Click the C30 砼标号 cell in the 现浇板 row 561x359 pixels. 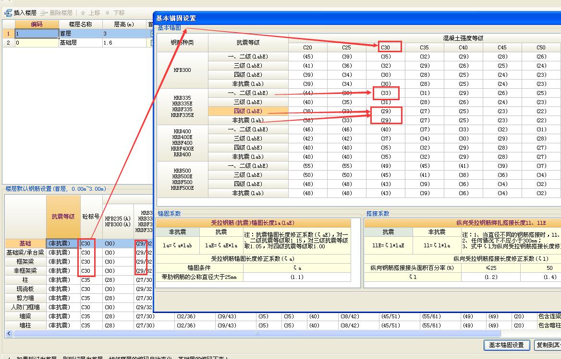pyautogui.click(x=91, y=289)
